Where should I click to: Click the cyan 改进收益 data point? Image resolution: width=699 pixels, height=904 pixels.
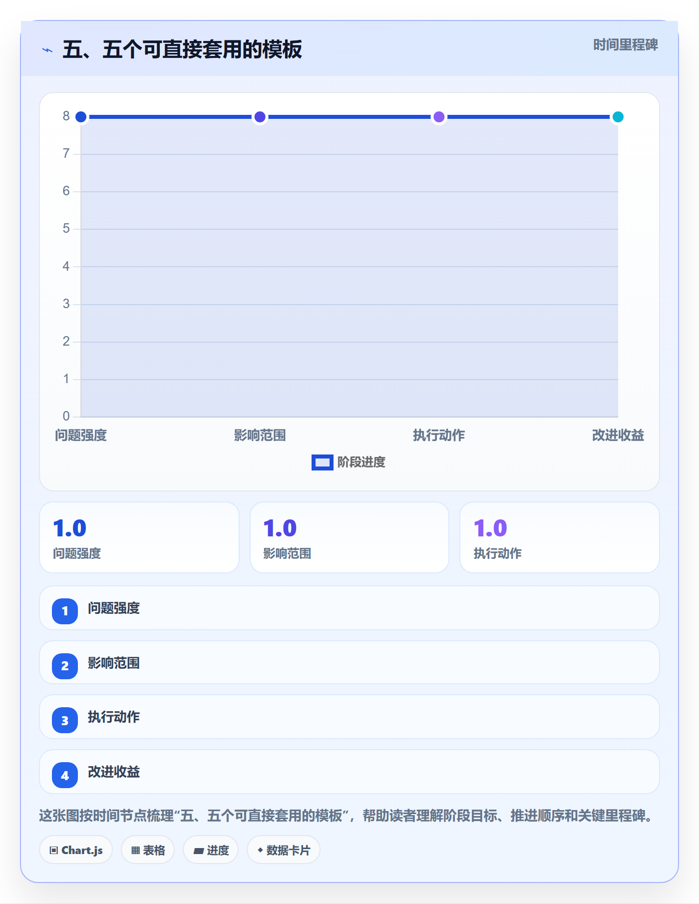[x=618, y=117]
